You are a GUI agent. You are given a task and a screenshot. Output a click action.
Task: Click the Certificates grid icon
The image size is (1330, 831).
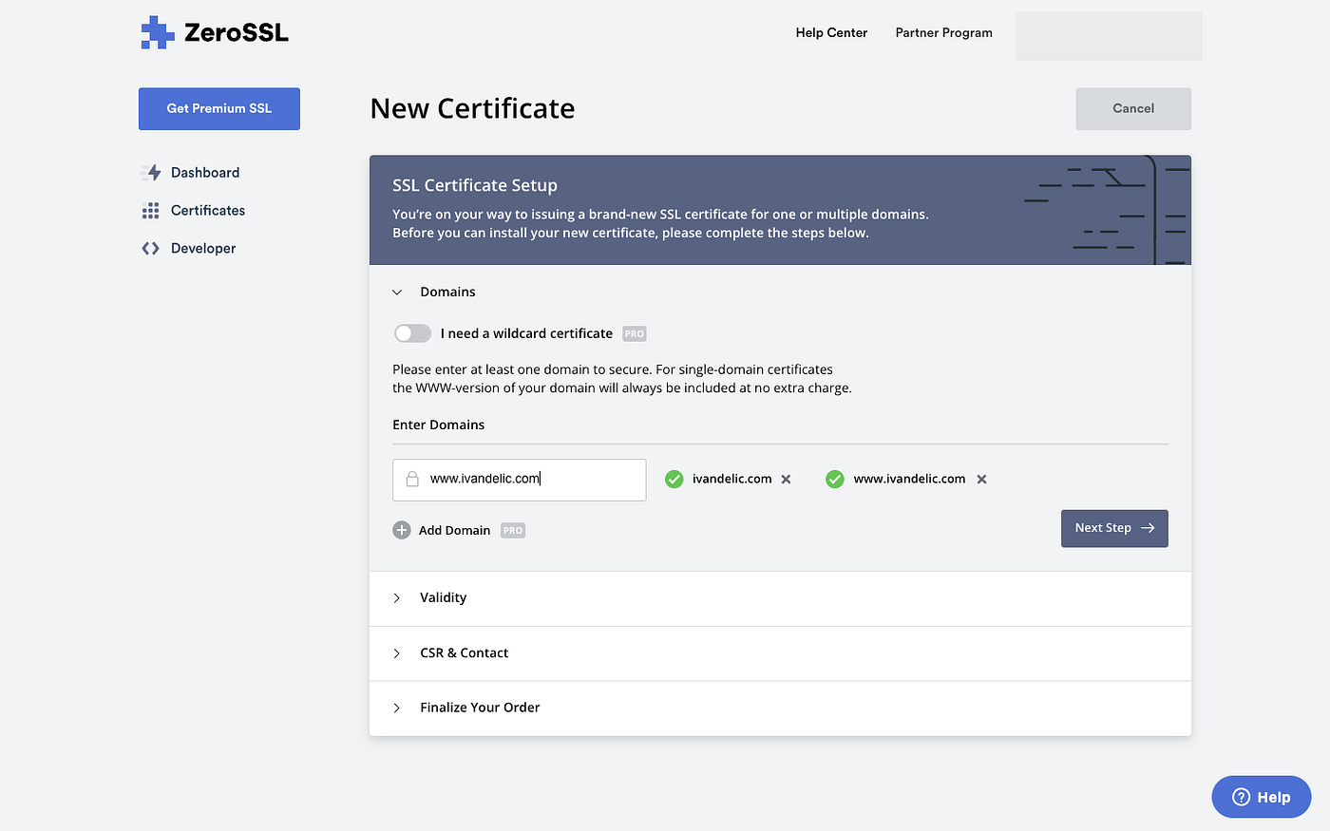(150, 211)
